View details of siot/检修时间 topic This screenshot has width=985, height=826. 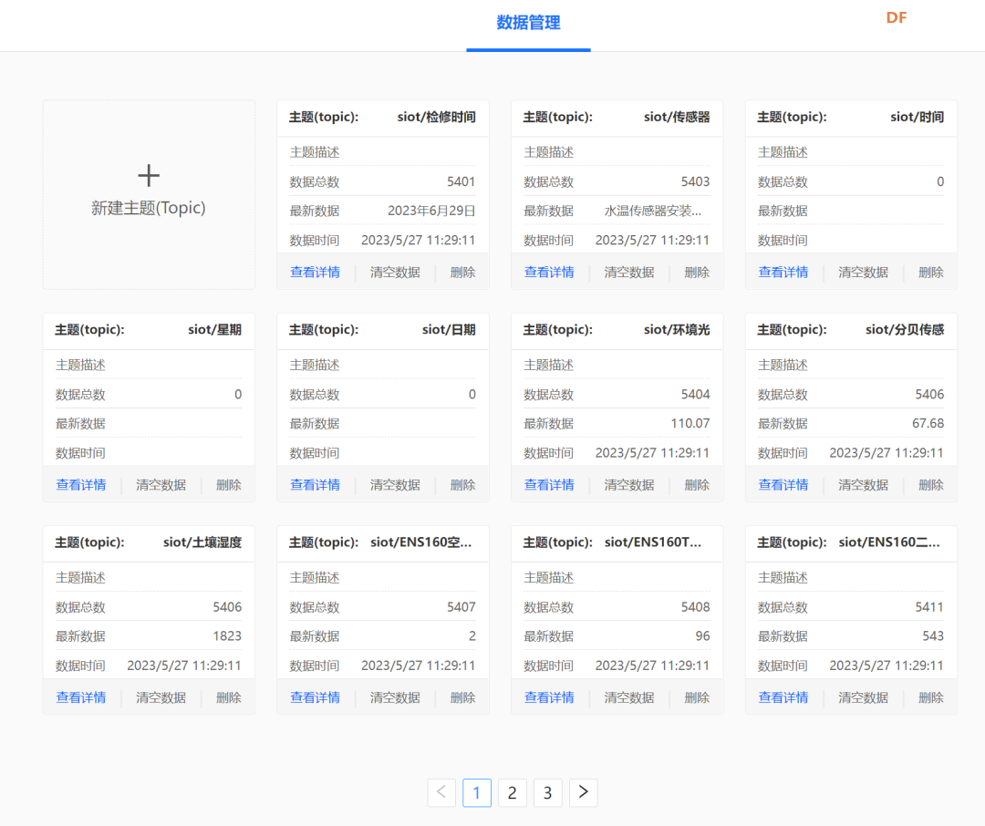[x=315, y=272]
